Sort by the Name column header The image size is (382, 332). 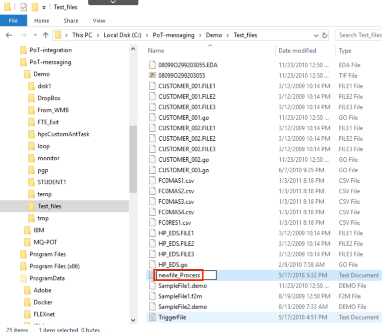(x=156, y=51)
